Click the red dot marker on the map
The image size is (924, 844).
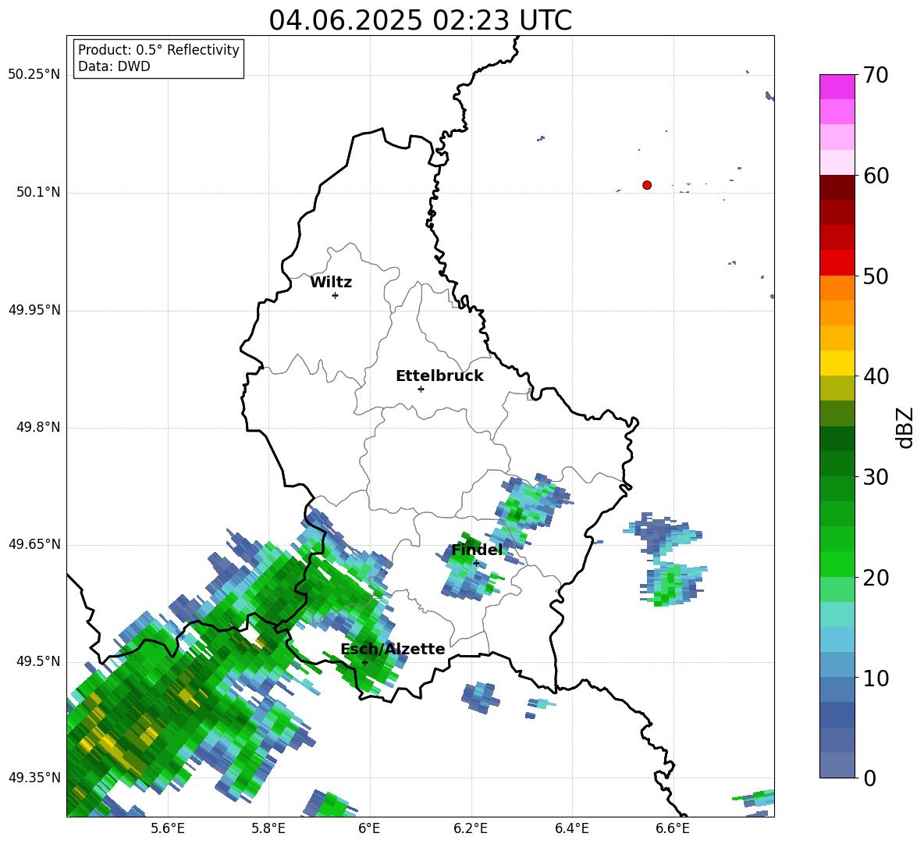pyautogui.click(x=647, y=185)
